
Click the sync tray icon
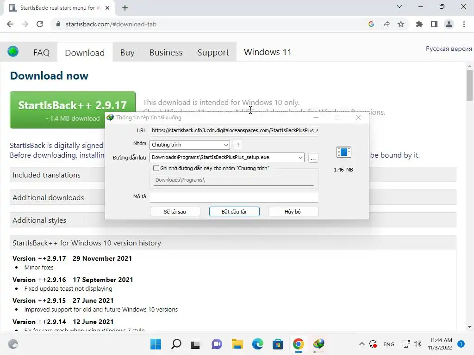click(373, 344)
